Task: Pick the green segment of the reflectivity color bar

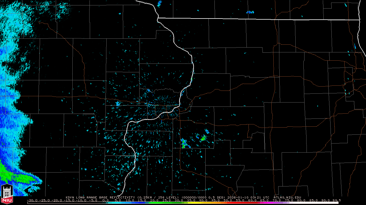Action: pos(164,203)
